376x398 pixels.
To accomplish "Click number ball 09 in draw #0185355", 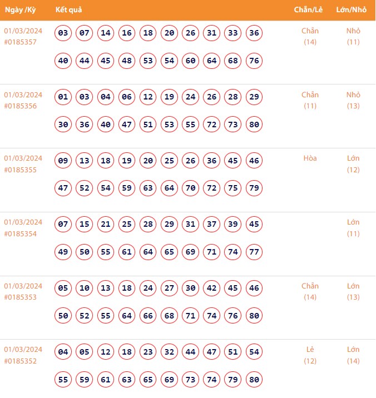I will (x=63, y=161).
